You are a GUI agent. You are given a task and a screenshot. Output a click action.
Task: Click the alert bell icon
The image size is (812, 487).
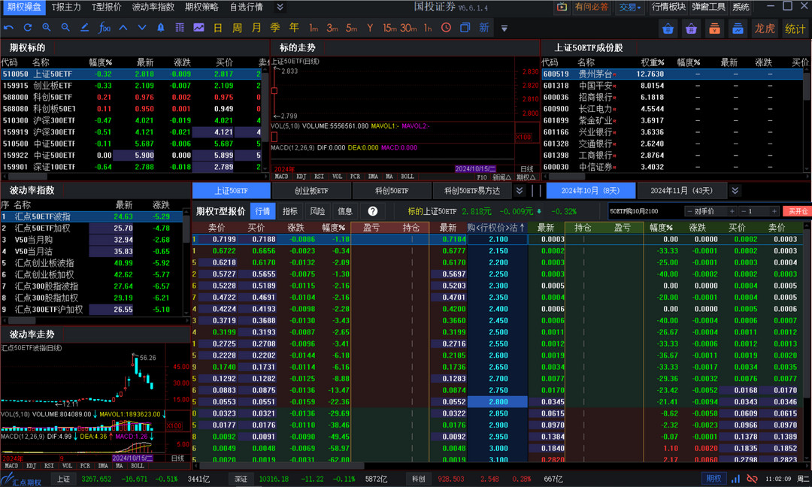160,28
